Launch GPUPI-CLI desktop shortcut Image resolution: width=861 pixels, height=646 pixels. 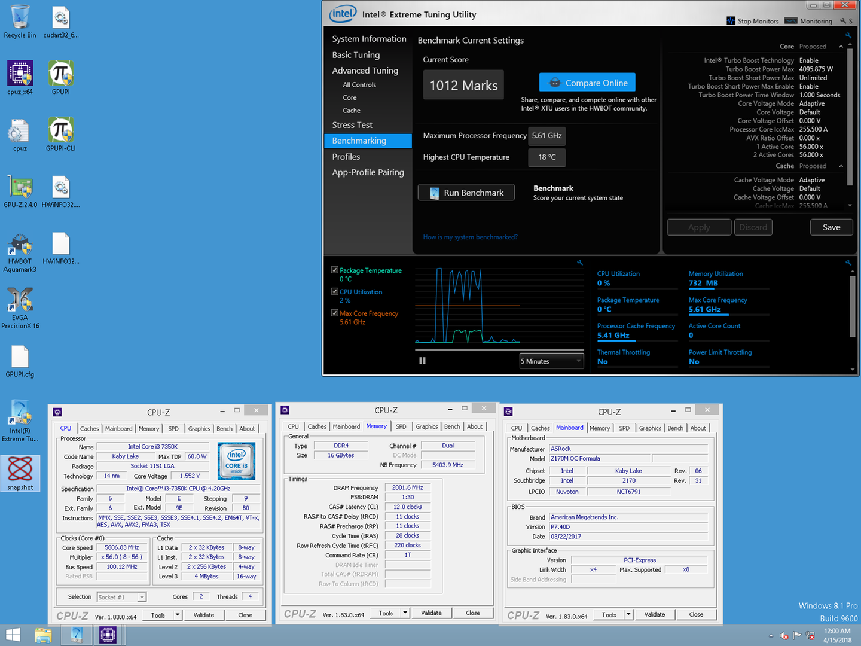pyautogui.click(x=60, y=135)
